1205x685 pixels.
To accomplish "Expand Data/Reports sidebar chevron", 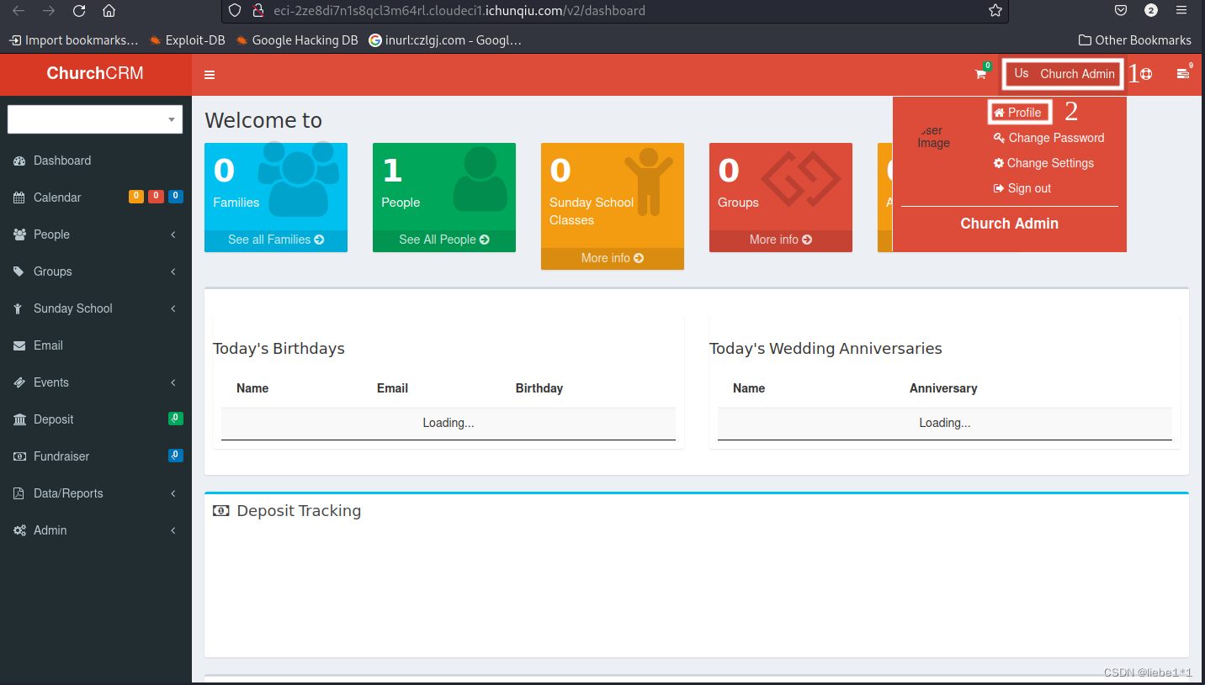I will (173, 493).
